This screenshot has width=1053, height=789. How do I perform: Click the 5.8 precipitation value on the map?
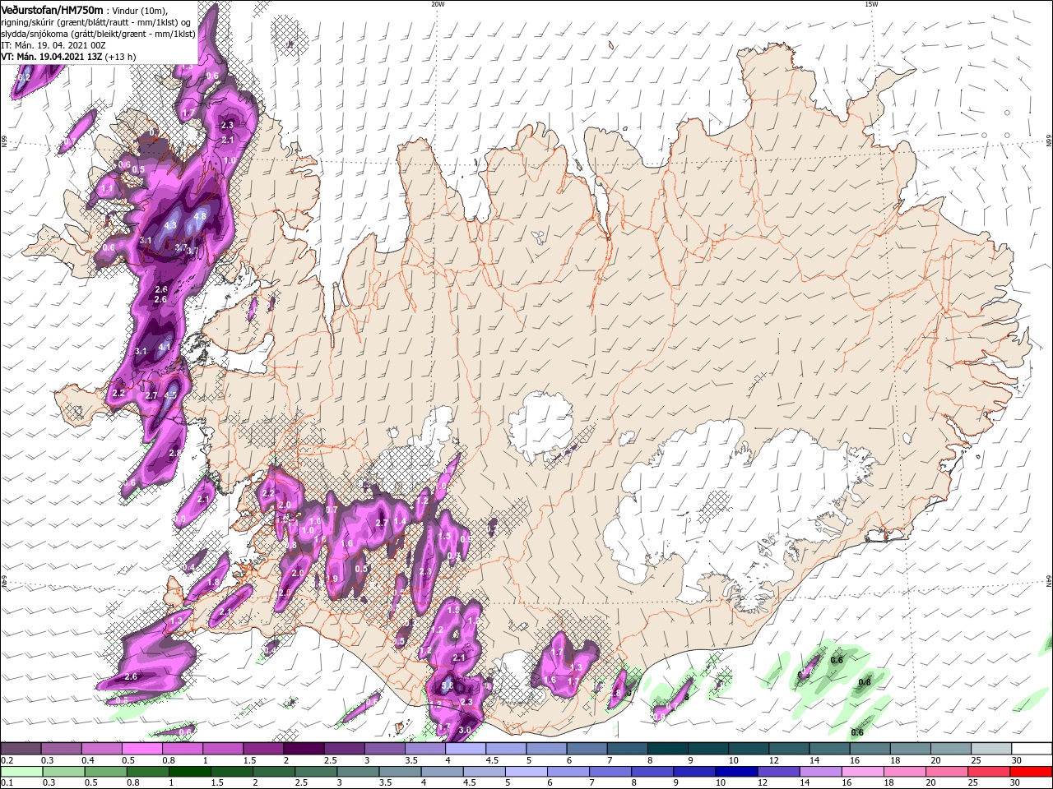pyautogui.click(x=448, y=686)
